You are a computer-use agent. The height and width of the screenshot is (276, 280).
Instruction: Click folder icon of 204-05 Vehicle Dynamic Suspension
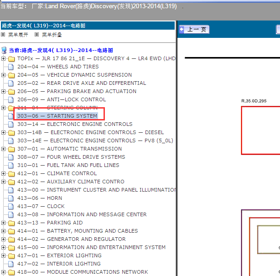pos(11,75)
